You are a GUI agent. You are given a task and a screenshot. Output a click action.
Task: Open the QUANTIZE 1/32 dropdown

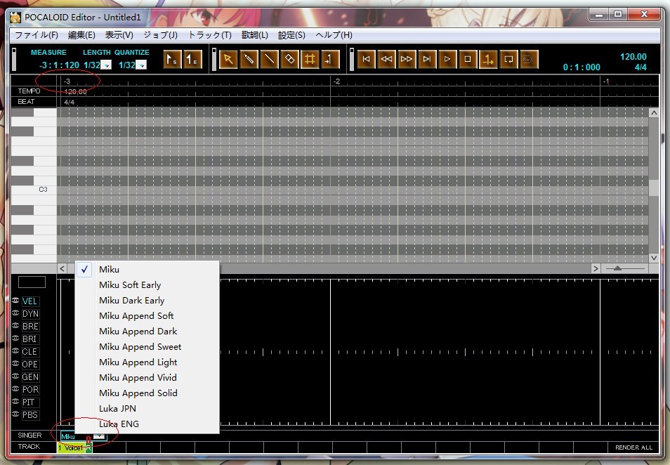coord(143,65)
